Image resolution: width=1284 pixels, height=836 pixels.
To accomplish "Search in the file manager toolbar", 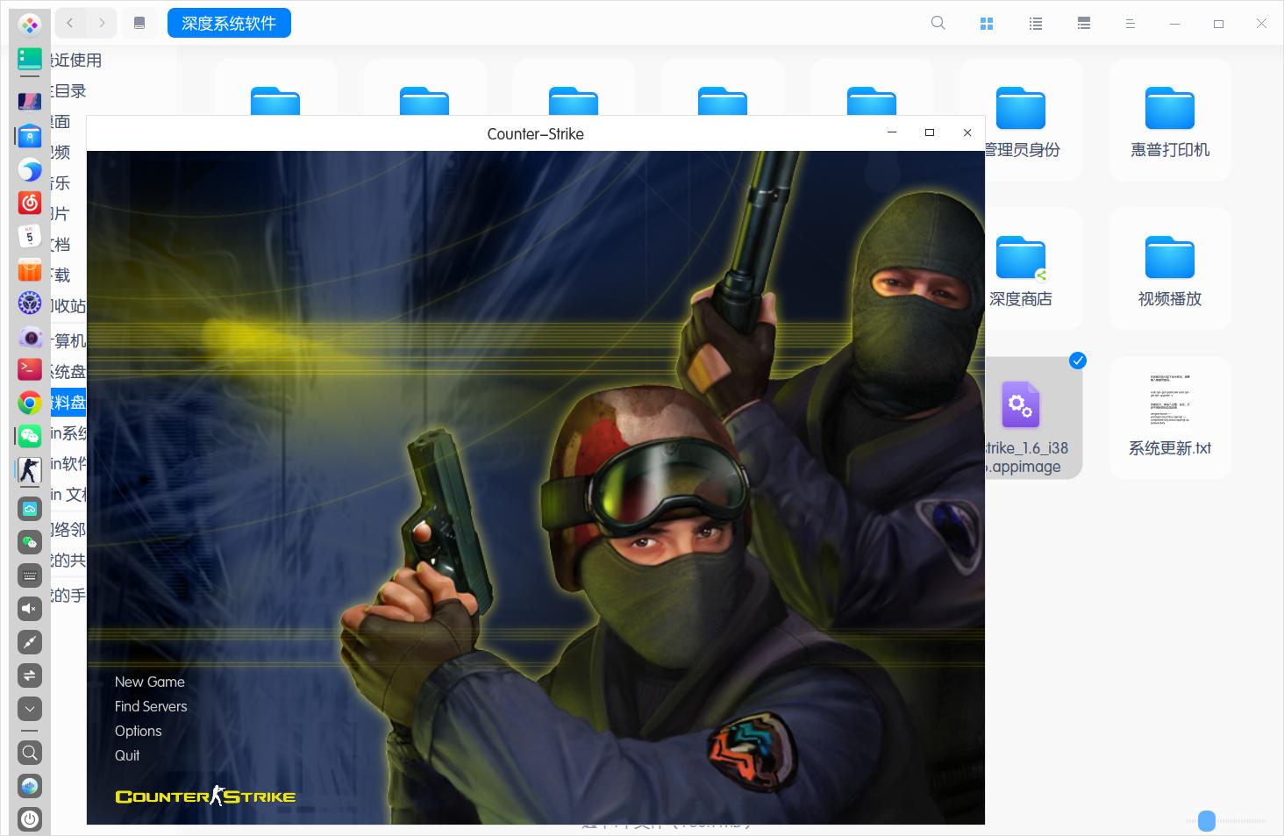I will click(938, 24).
